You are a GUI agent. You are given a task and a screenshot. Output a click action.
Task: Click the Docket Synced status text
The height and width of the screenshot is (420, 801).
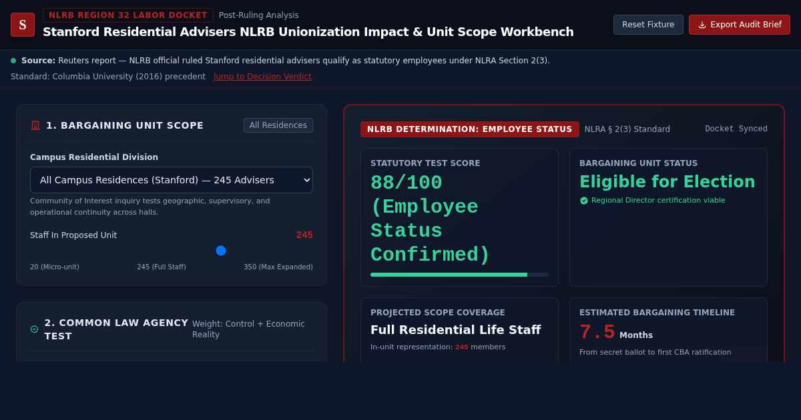[736, 129]
